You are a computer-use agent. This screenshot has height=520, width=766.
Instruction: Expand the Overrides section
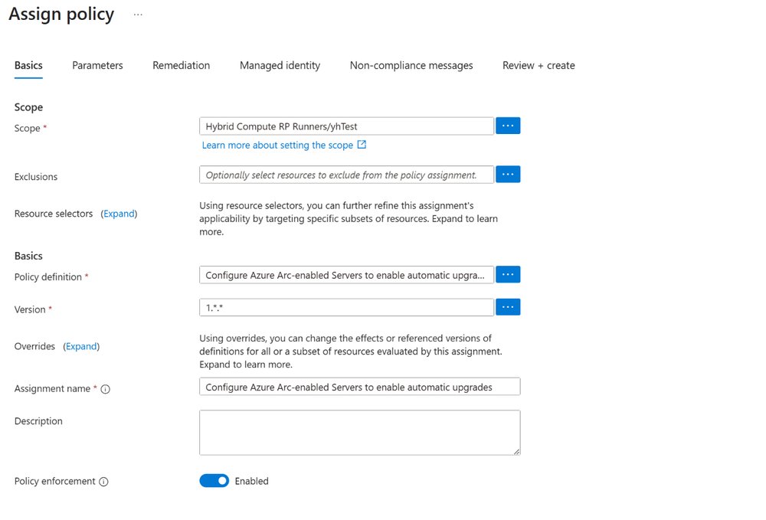pos(81,346)
